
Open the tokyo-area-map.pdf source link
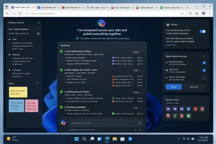122,101
